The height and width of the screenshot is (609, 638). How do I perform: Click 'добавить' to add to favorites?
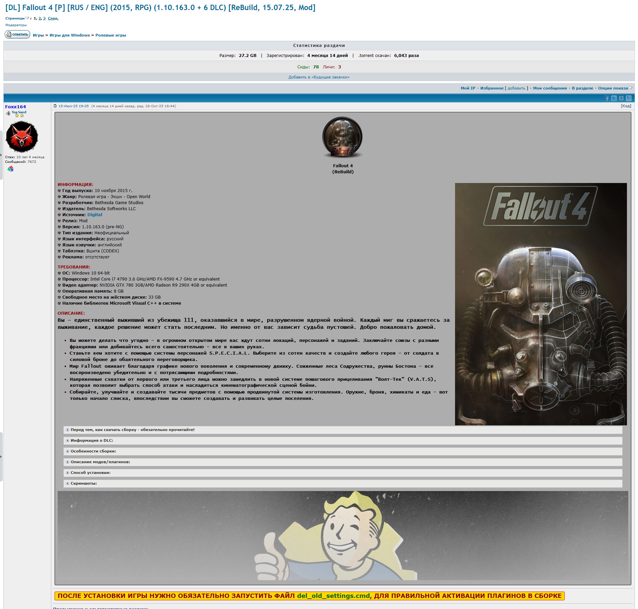pyautogui.click(x=516, y=88)
